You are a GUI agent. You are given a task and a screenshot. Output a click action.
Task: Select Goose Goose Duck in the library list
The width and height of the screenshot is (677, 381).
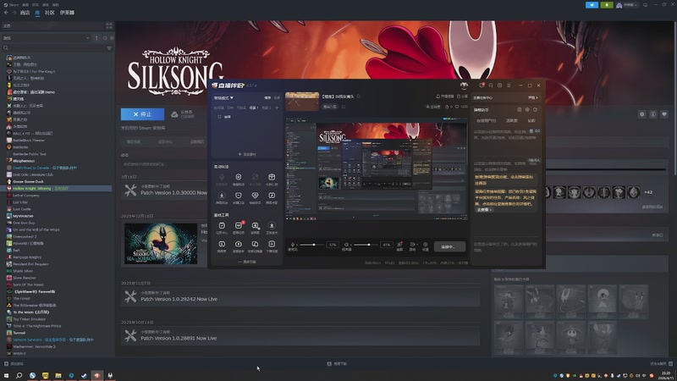[x=28, y=181]
